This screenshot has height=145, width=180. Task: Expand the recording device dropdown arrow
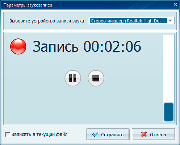tap(170, 21)
